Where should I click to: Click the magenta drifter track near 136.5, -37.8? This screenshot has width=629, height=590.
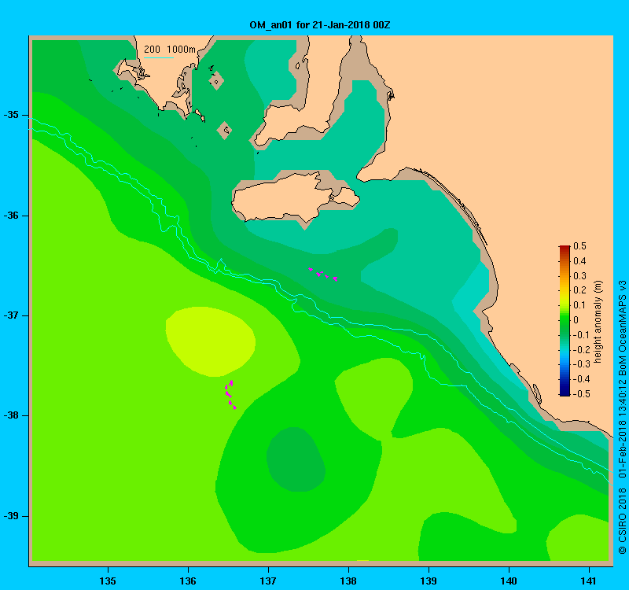pyautogui.click(x=230, y=395)
